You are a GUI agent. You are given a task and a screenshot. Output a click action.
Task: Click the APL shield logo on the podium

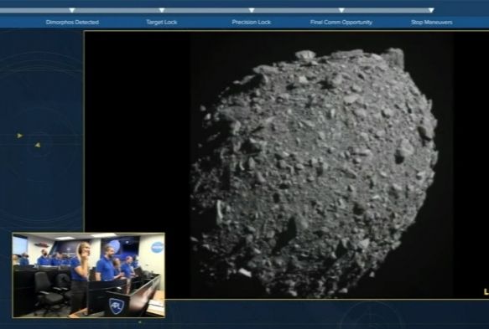(117, 306)
